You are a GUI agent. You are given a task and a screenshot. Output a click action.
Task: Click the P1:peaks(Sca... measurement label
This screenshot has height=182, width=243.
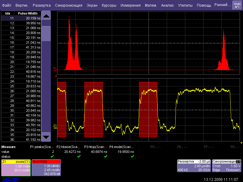pyautogui.click(x=42, y=147)
